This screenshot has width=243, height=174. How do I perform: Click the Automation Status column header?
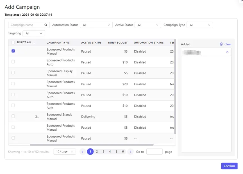pyautogui.click(x=149, y=43)
